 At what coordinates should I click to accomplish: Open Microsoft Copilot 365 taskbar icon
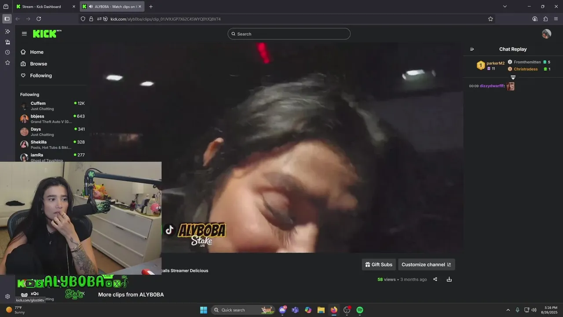(x=308, y=310)
